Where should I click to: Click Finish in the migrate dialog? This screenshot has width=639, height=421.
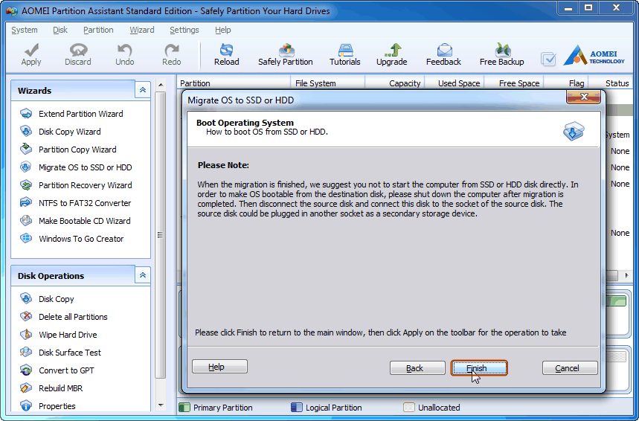[479, 368]
